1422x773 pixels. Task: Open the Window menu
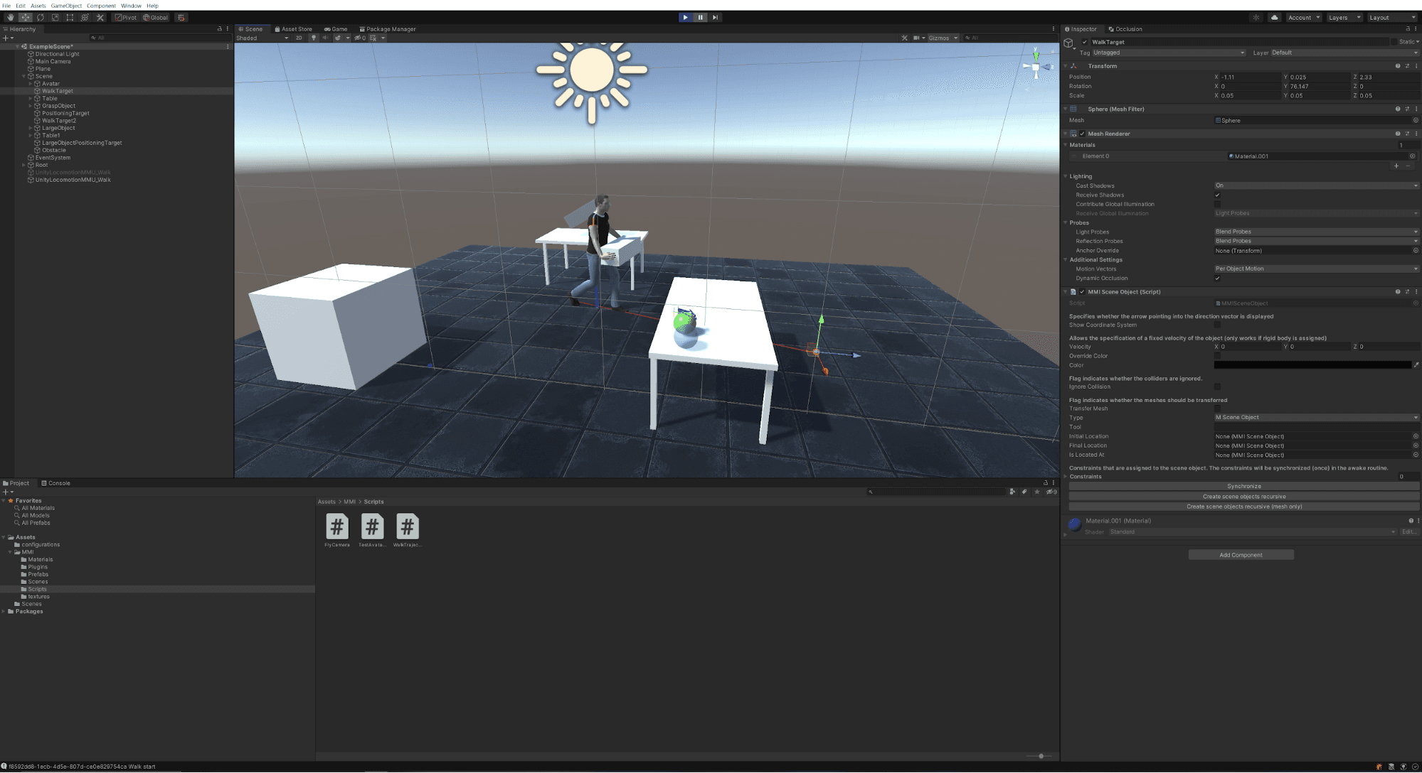[x=131, y=5]
